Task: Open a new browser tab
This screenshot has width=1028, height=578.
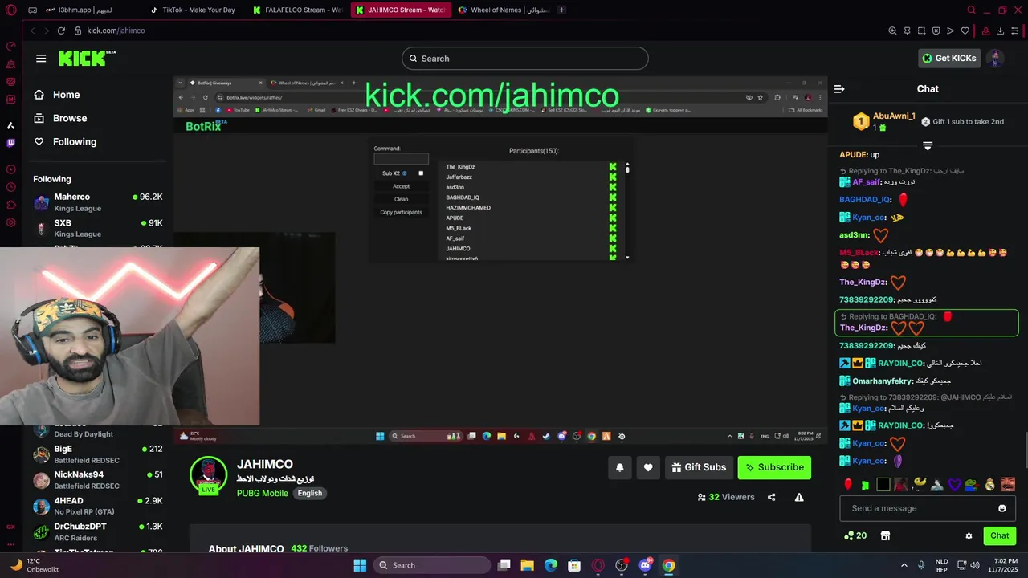Action: tap(562, 10)
